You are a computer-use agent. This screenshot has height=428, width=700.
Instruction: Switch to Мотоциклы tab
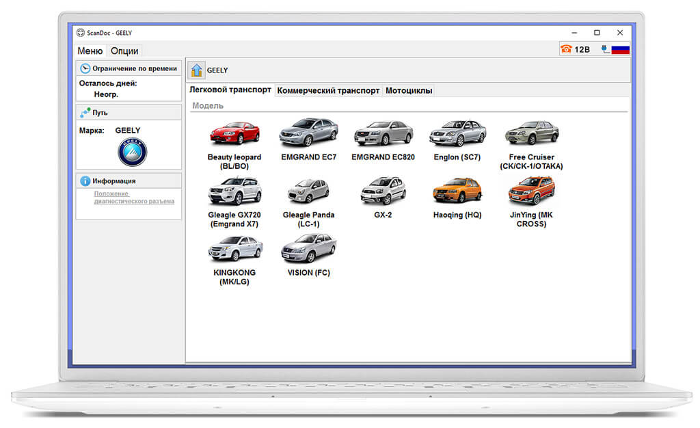[x=409, y=91]
